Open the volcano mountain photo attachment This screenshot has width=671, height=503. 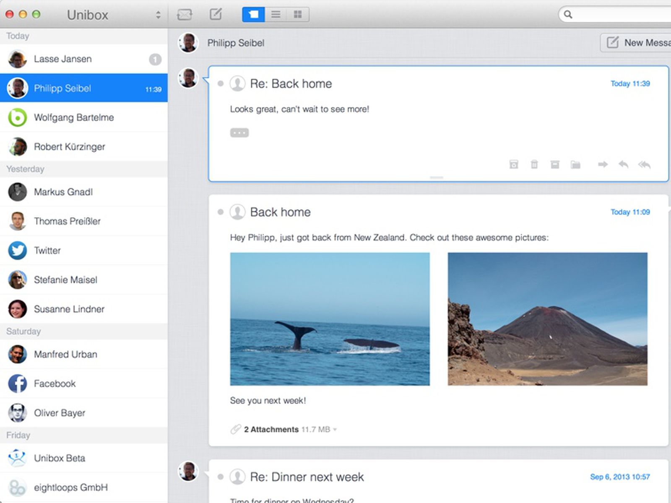point(548,319)
